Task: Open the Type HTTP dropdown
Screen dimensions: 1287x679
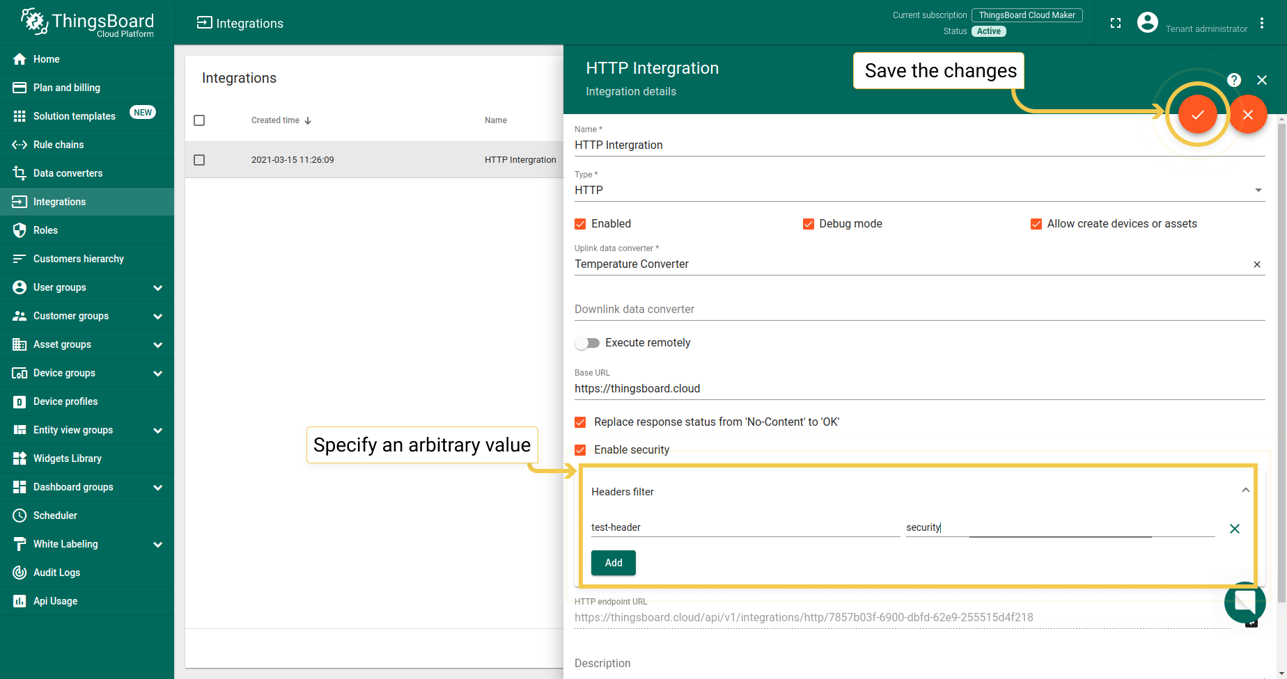Action: [919, 190]
